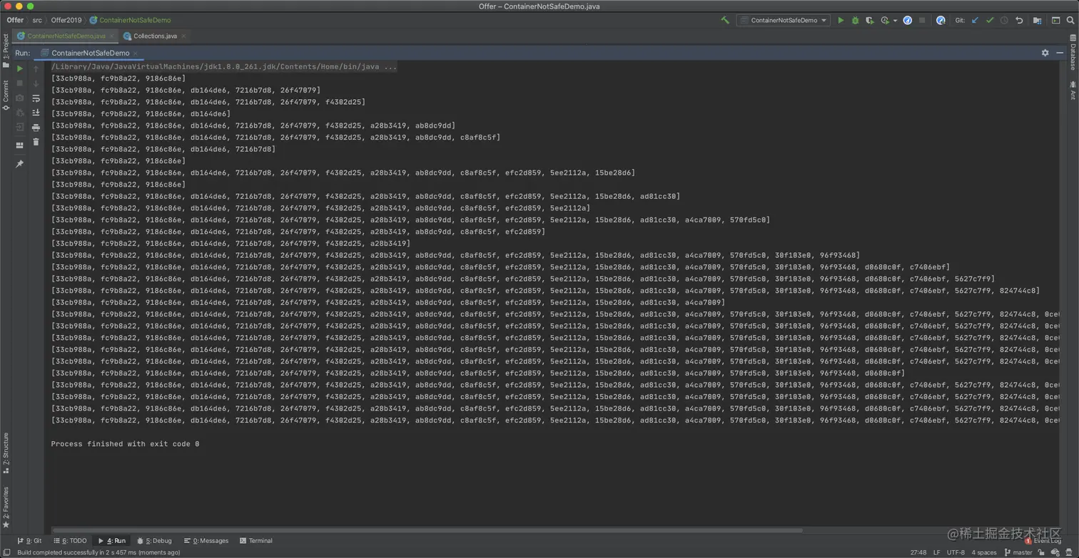Screen dimensions: 1079x558
Task: Click the Down the Stack Trace arrow
Action: pos(36,83)
